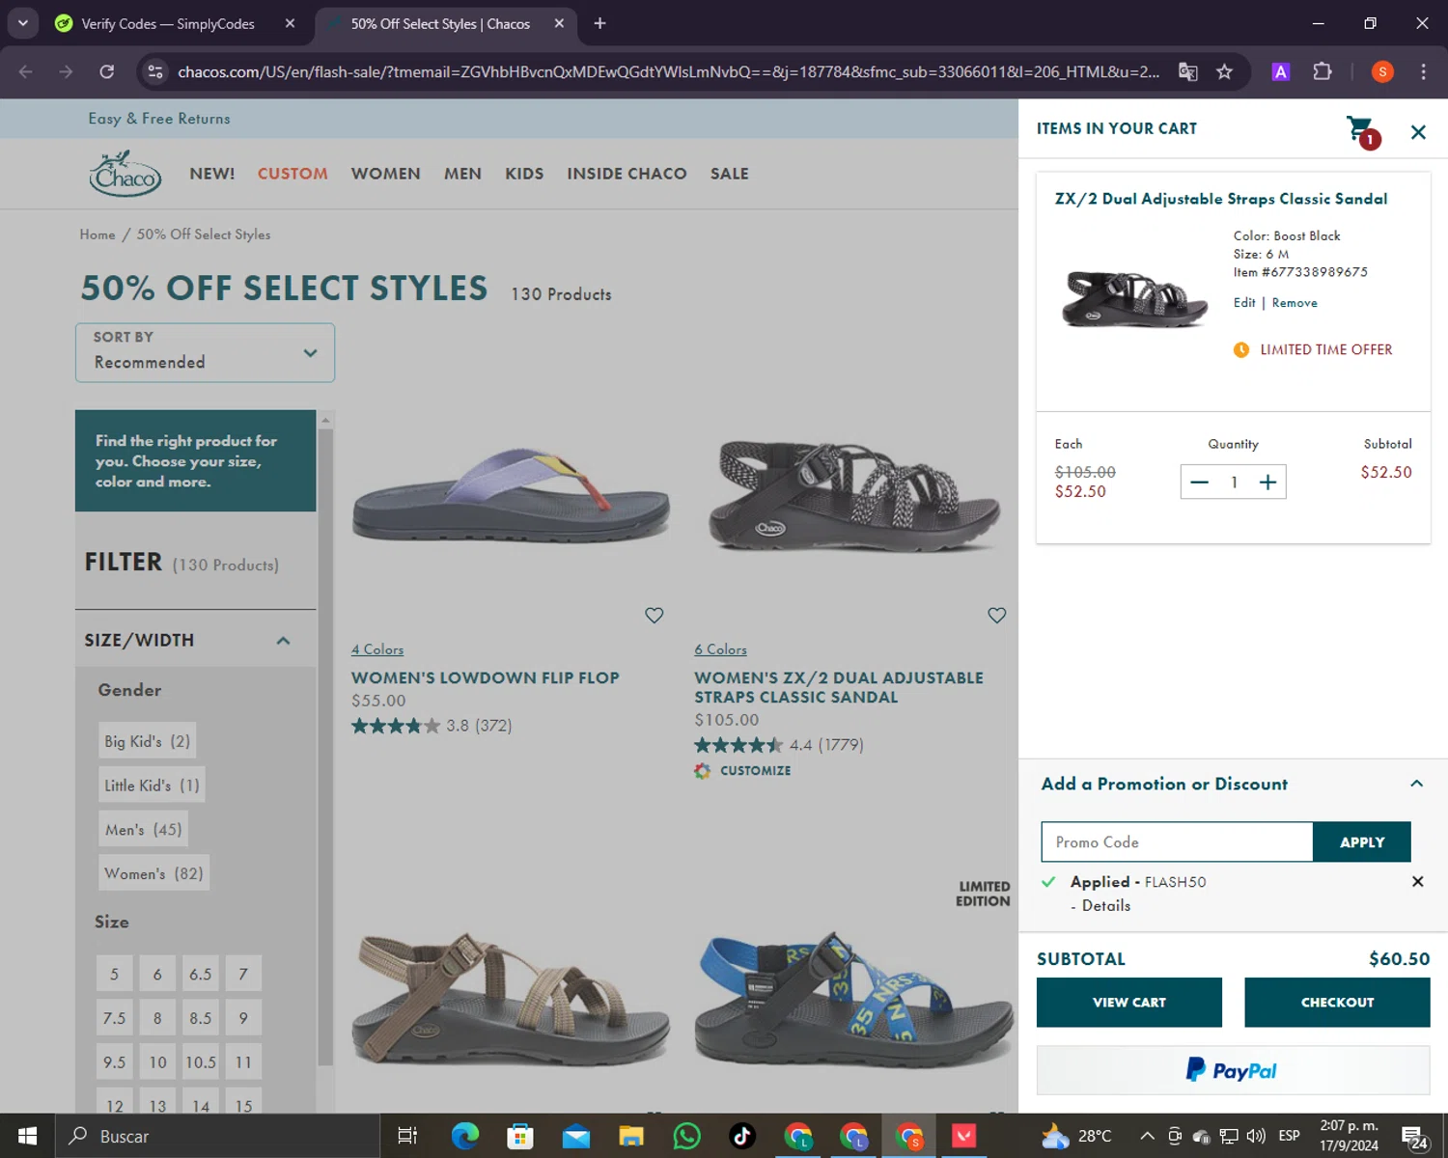
Task: Reload the current page
Action: coord(107,71)
